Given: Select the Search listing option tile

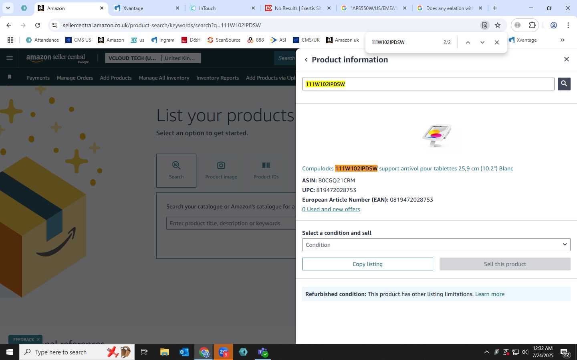Looking at the screenshot, I should point(176,170).
